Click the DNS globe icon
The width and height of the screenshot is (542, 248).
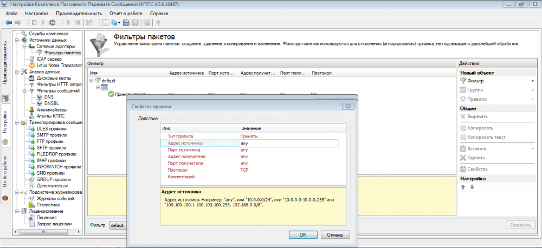pos(40,97)
